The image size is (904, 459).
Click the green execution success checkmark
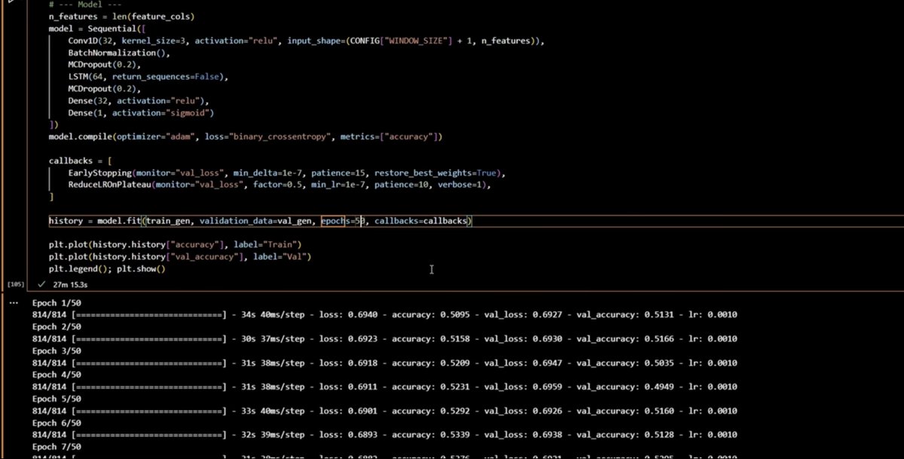tap(42, 285)
